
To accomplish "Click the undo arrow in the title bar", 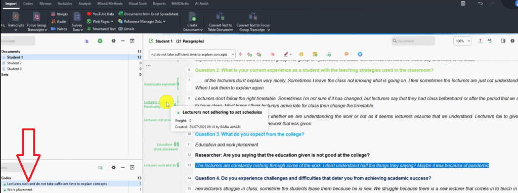I will coord(480,4).
